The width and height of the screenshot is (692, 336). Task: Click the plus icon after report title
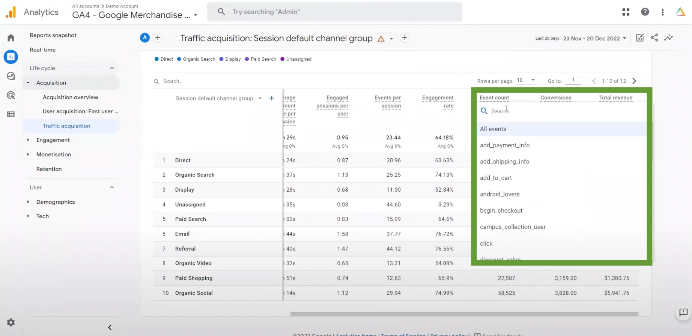pos(405,37)
